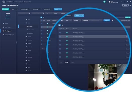Open calendar picker of end date field
132x92 pixels.
tap(43, 13)
